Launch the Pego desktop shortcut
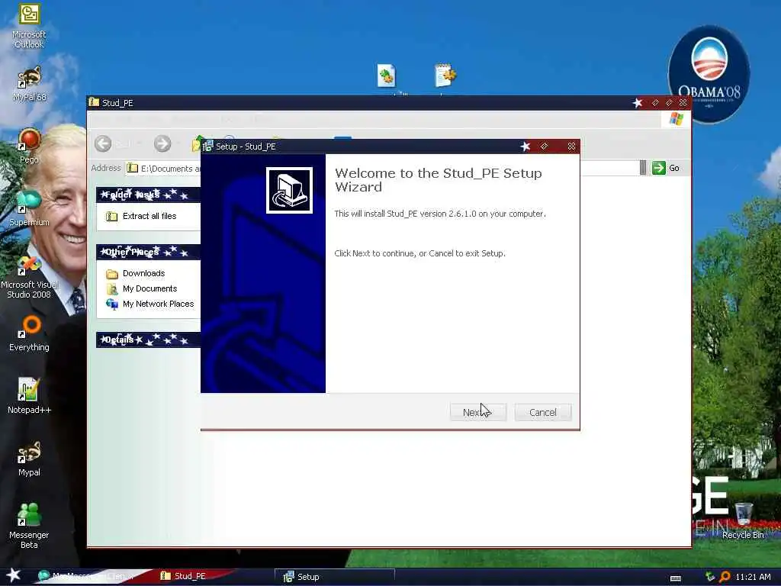Screen dimensions: 781x586 tap(29, 146)
